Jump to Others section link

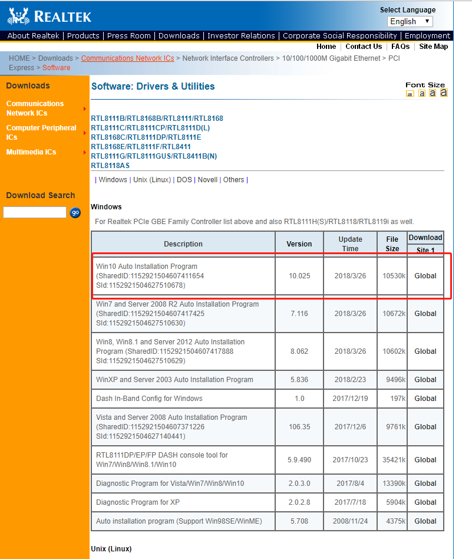234,180
